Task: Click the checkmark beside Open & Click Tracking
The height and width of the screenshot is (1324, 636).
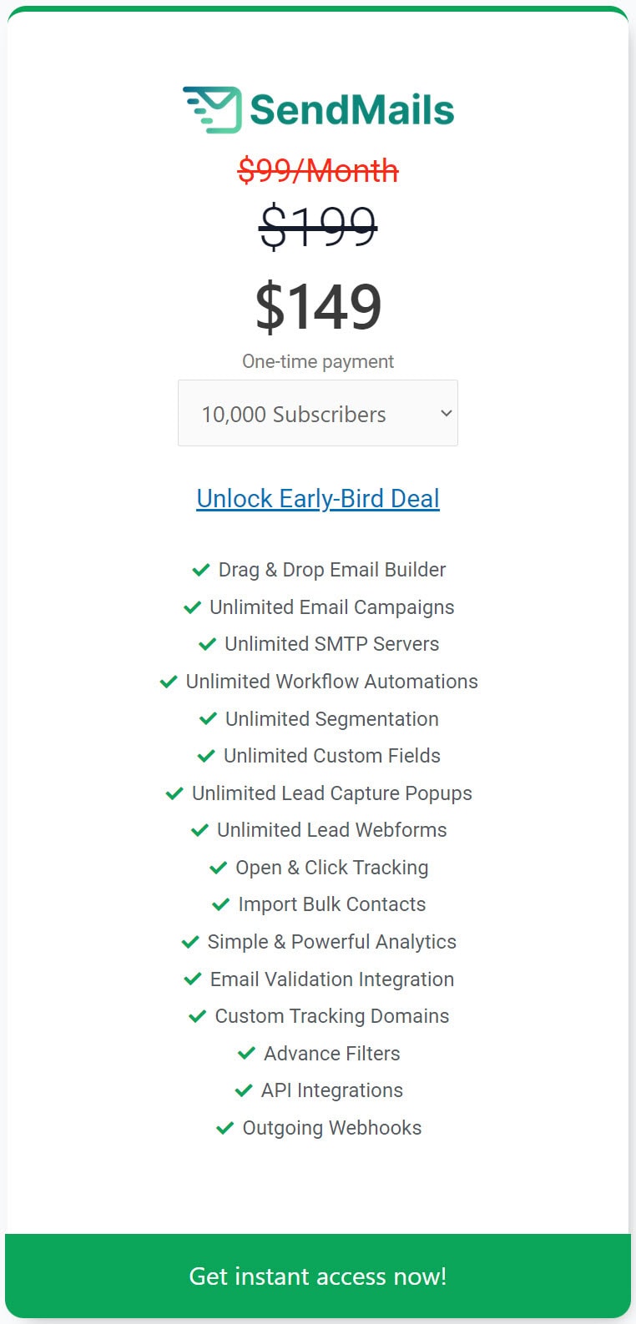Action: pos(219,868)
